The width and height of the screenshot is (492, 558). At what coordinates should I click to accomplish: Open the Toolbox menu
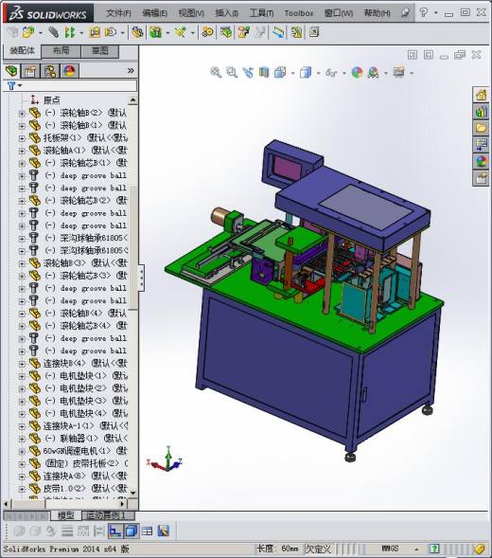[x=299, y=13]
